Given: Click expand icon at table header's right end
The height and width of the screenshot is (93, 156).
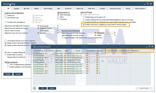Looking at the screenshot, I should 151,51.
